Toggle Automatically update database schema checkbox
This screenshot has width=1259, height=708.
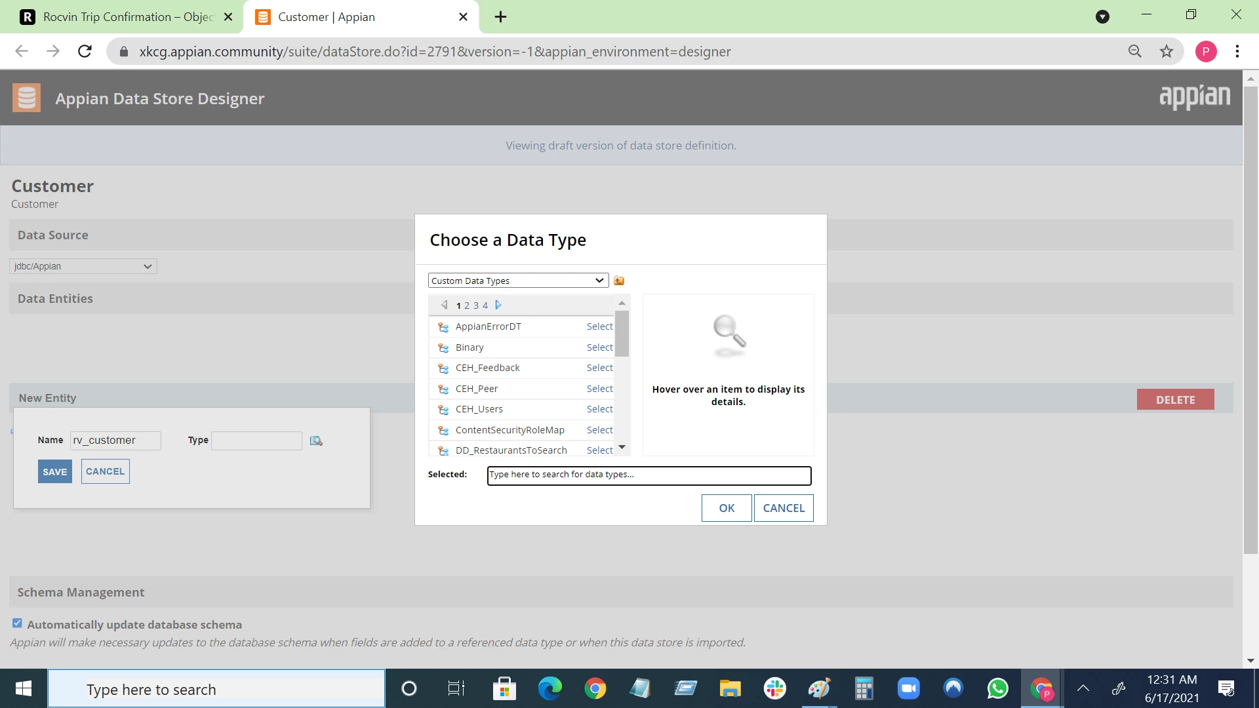(x=17, y=623)
